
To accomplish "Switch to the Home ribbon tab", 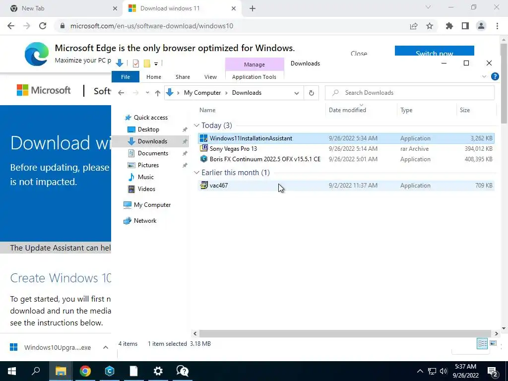I will click(154, 77).
